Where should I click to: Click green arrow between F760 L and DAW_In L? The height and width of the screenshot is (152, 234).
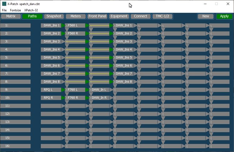87,90
